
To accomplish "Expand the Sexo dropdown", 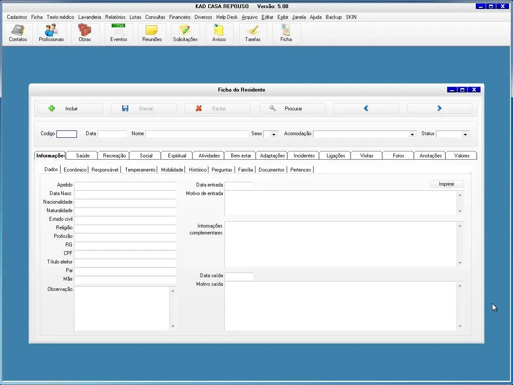I will click(x=274, y=134).
